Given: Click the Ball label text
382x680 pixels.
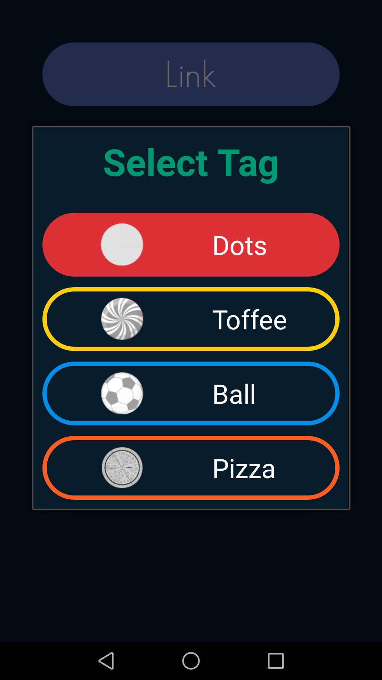Looking at the screenshot, I should pyautogui.click(x=234, y=394).
